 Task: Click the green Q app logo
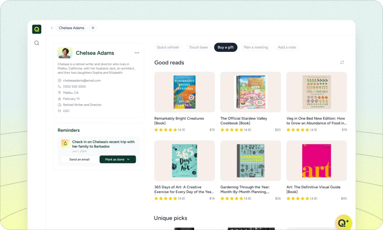pos(37,29)
